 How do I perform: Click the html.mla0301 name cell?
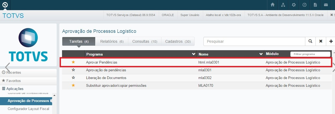(209, 62)
